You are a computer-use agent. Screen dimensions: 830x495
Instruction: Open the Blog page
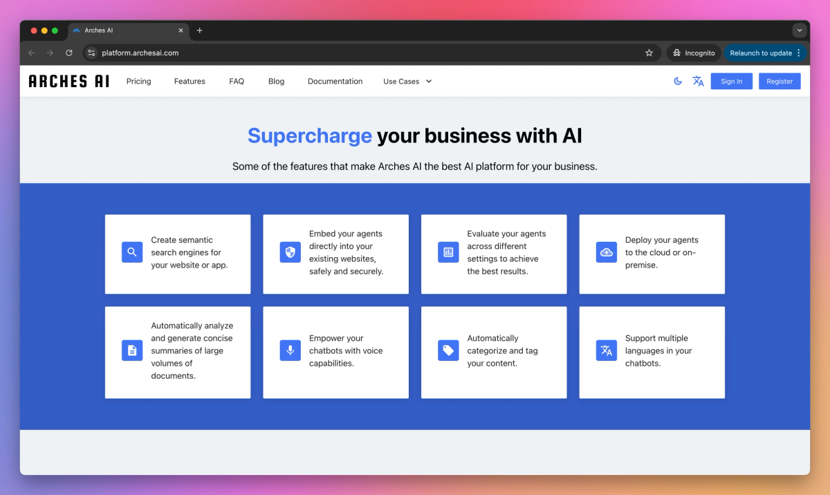(276, 81)
